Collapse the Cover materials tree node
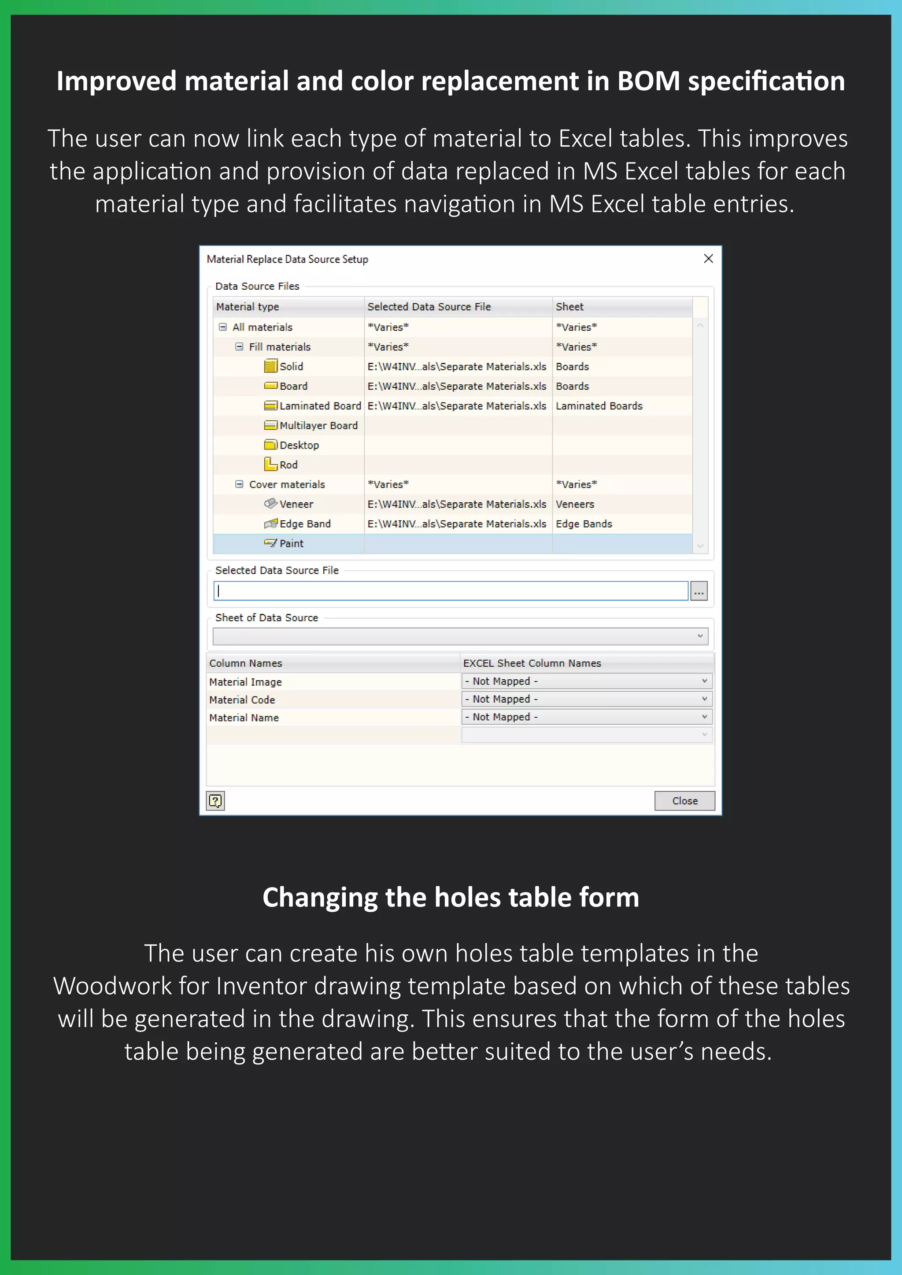The width and height of the screenshot is (902, 1275). click(x=239, y=484)
